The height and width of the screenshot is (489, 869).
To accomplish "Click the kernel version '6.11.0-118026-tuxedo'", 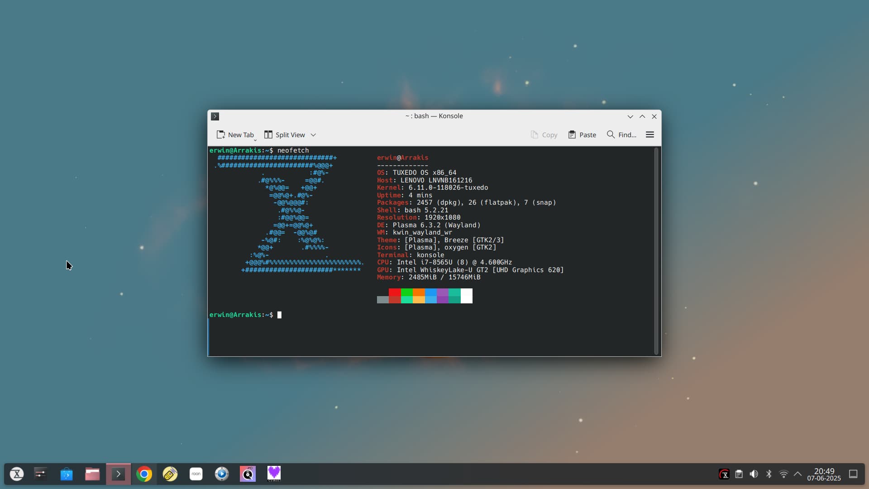I will (x=448, y=187).
